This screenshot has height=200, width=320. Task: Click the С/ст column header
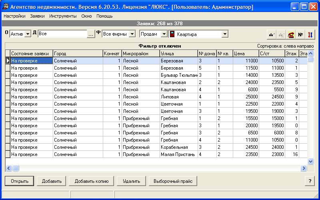(x=272, y=54)
